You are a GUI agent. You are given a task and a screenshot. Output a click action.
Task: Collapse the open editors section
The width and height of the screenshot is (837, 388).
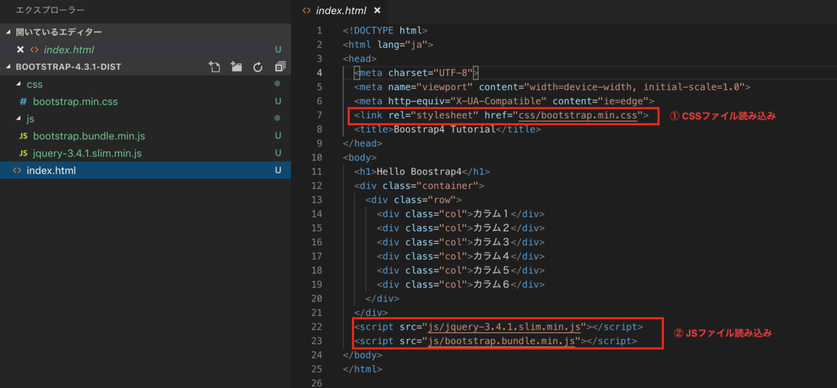click(x=145, y=32)
